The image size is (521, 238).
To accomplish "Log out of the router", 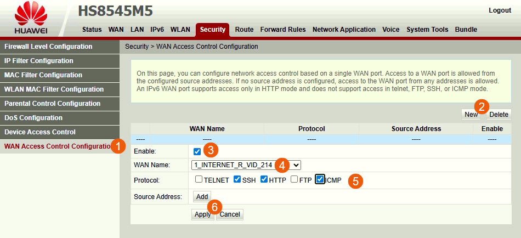I will click(x=500, y=11).
